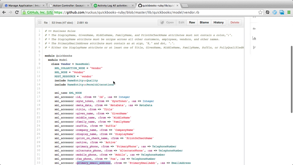Screen dimensions: 293x165
Task: Click ':fax_phone' accessor symbol
Action: tap(84, 159)
